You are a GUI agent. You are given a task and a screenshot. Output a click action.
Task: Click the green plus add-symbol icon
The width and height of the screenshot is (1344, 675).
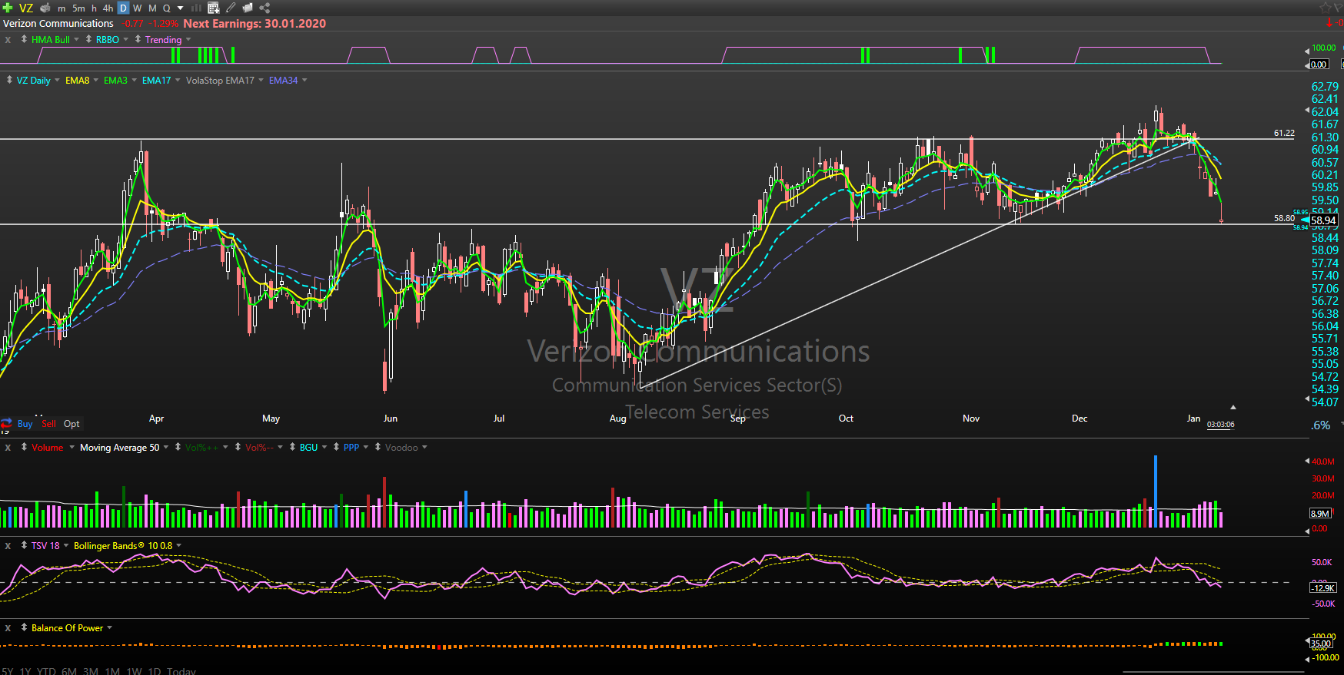point(8,8)
